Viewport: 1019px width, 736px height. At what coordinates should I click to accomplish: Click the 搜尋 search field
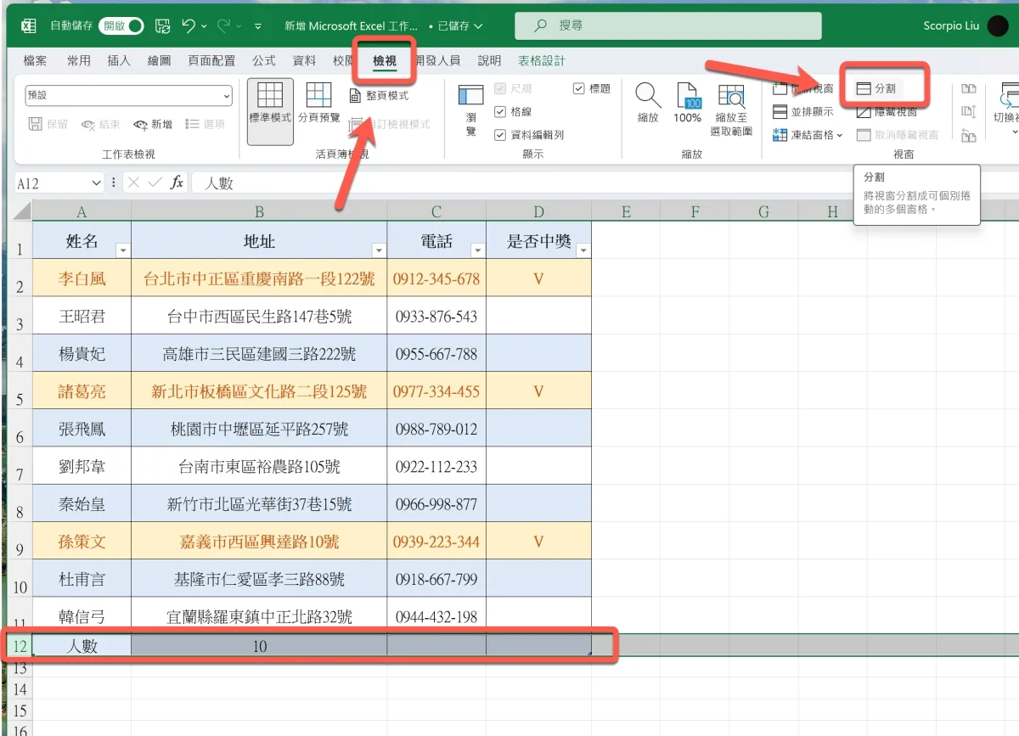(x=667, y=26)
